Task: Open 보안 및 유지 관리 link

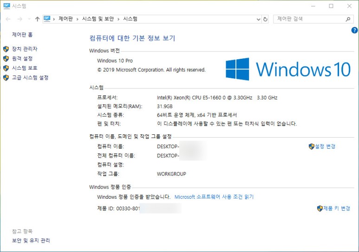Action: [x=31, y=240]
